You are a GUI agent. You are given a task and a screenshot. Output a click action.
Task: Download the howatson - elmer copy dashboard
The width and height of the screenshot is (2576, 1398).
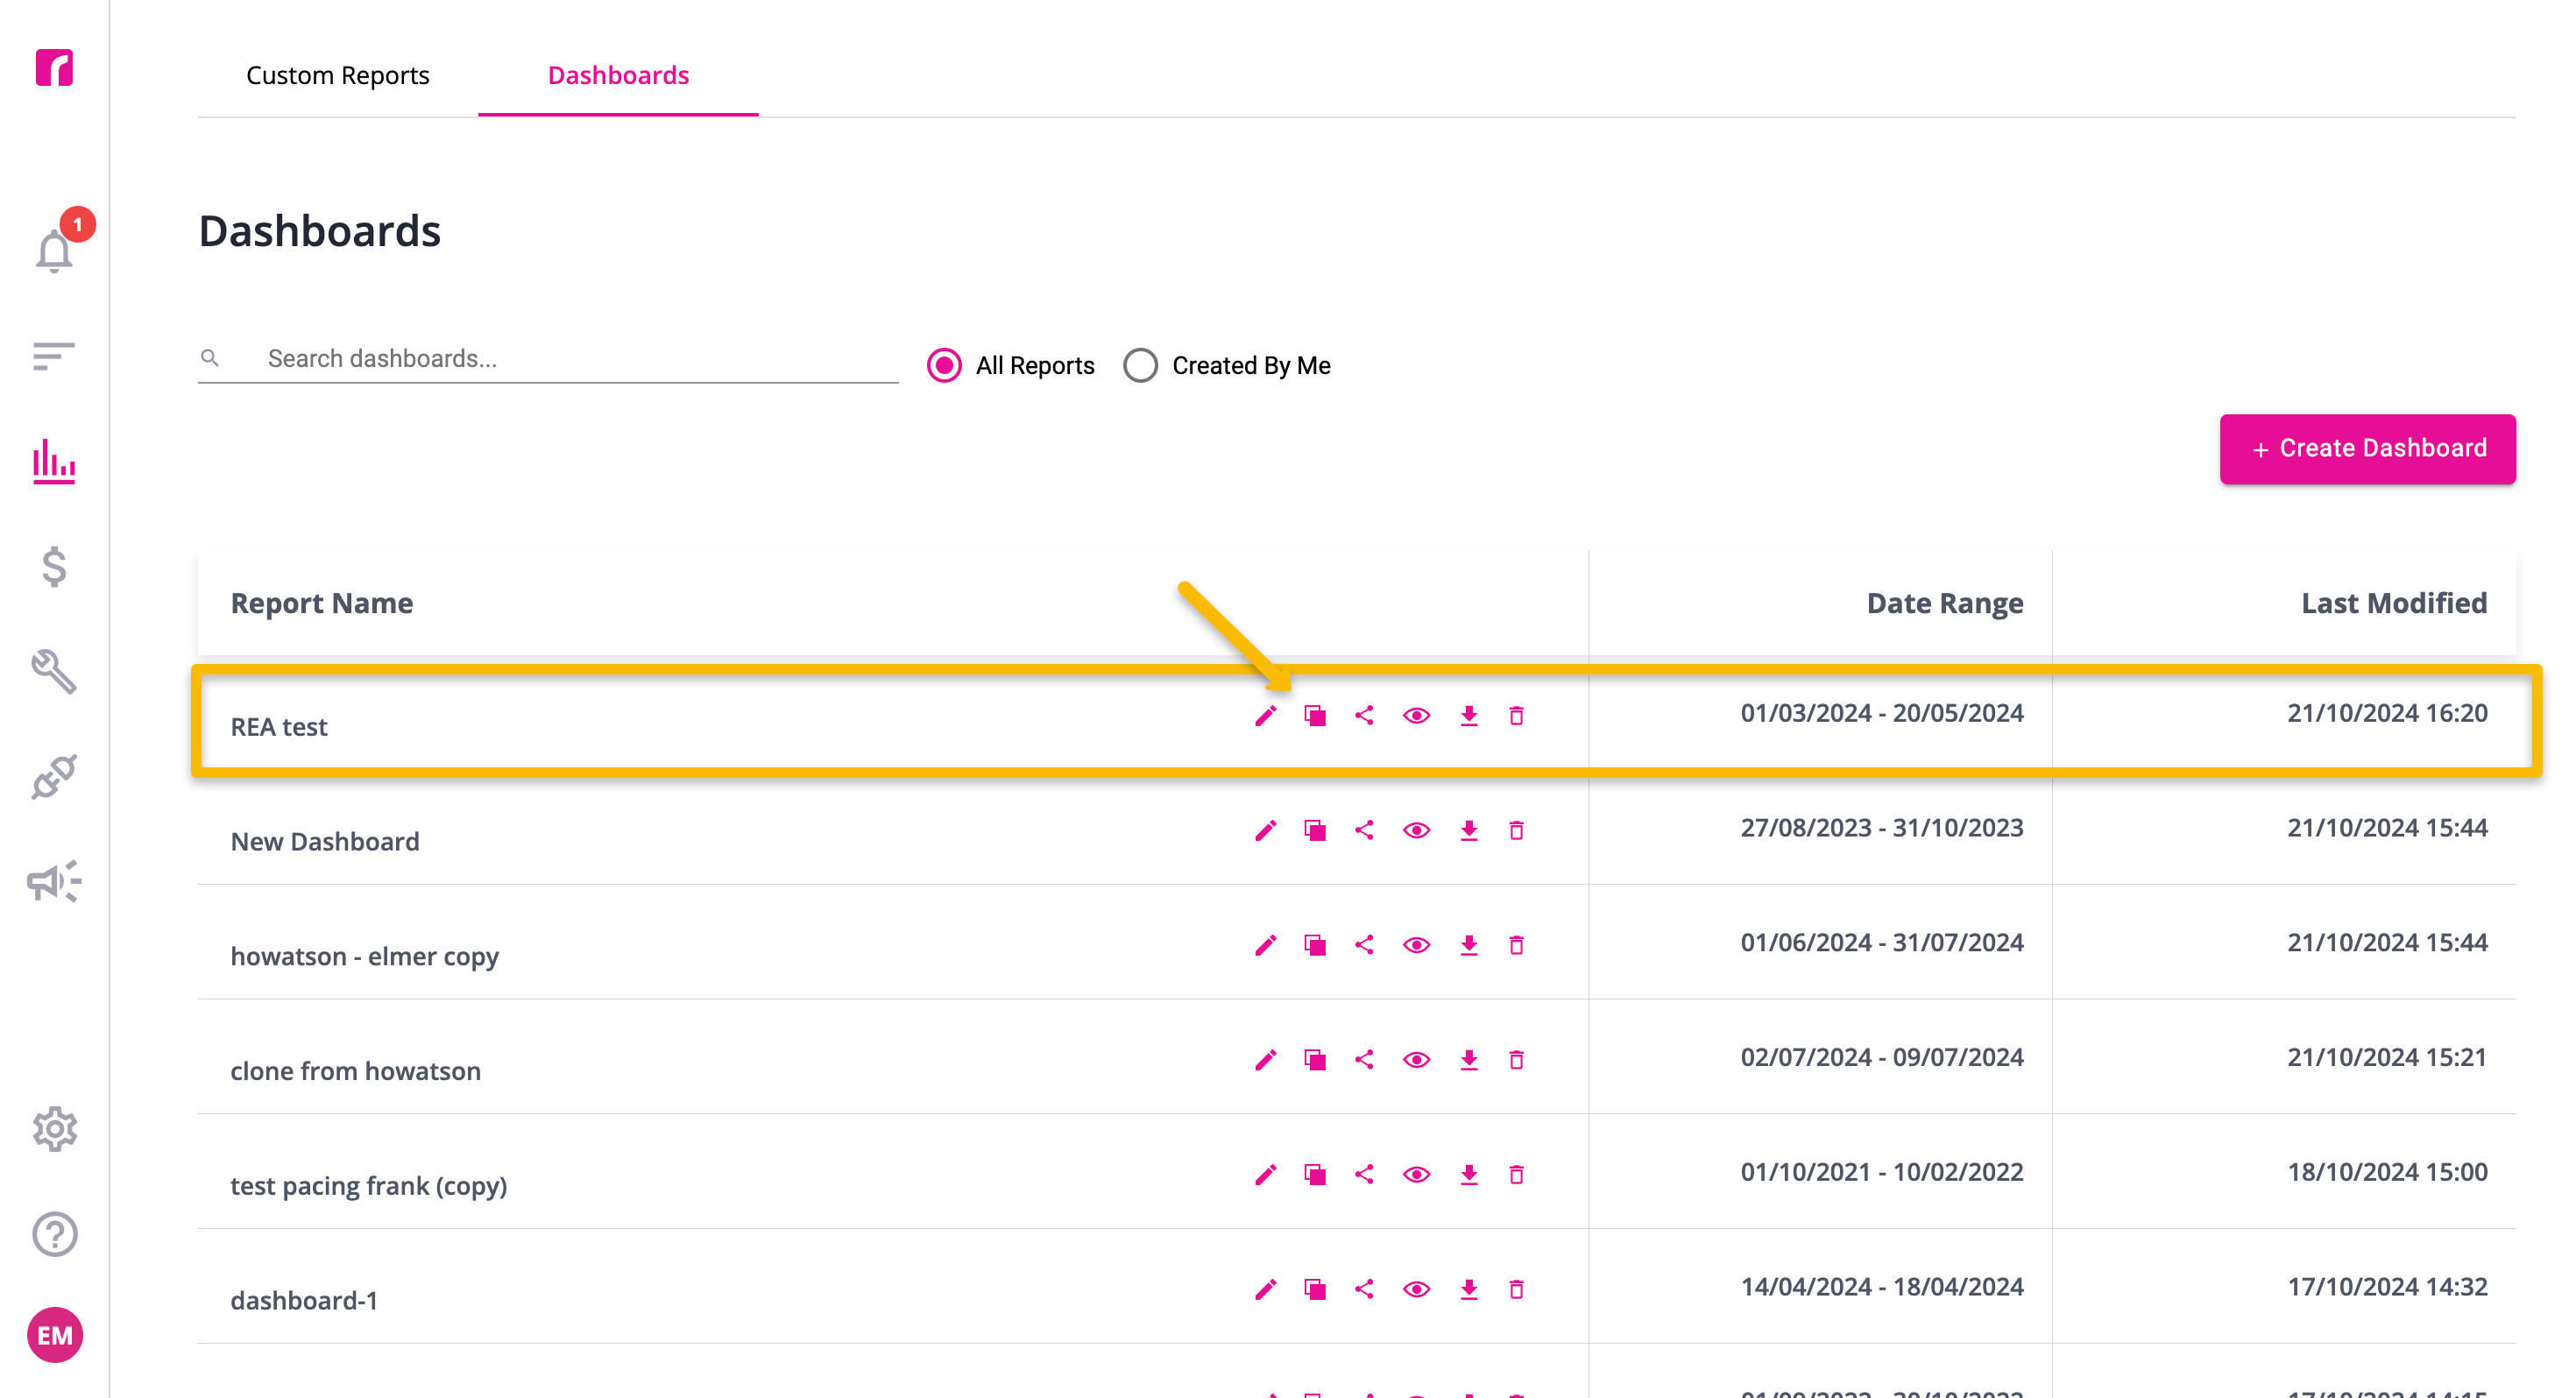(1468, 945)
